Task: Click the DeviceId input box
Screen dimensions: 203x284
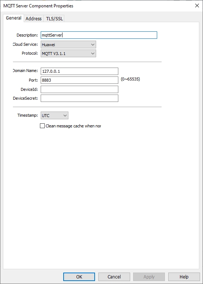Action: (x=79, y=89)
